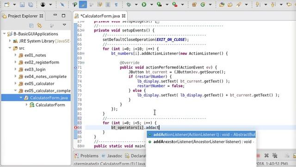Click the Next Annotation down-arrow icon
Image resolution: width=296 pixels, height=167 pixels.
(x=258, y=5)
